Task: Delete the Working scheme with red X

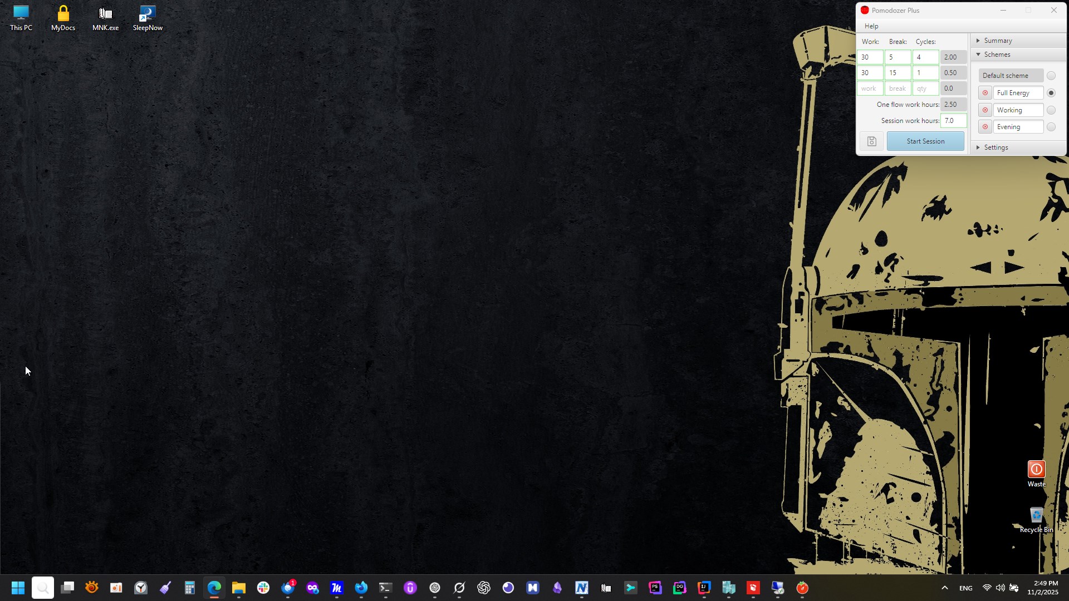Action: point(985,110)
